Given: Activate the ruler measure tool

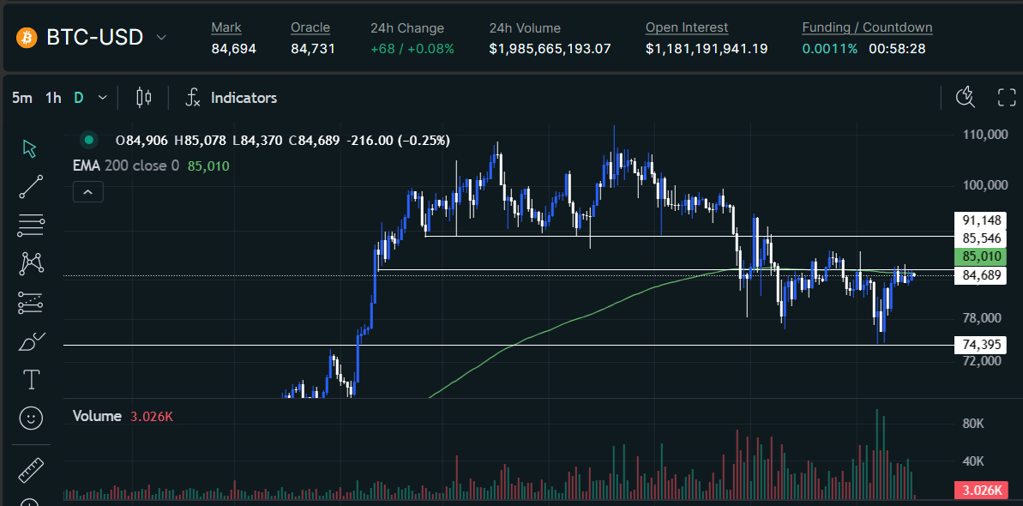Looking at the screenshot, I should (x=31, y=469).
